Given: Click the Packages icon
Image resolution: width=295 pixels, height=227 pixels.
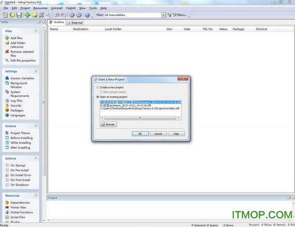Looking at the screenshot, I should [7, 110].
